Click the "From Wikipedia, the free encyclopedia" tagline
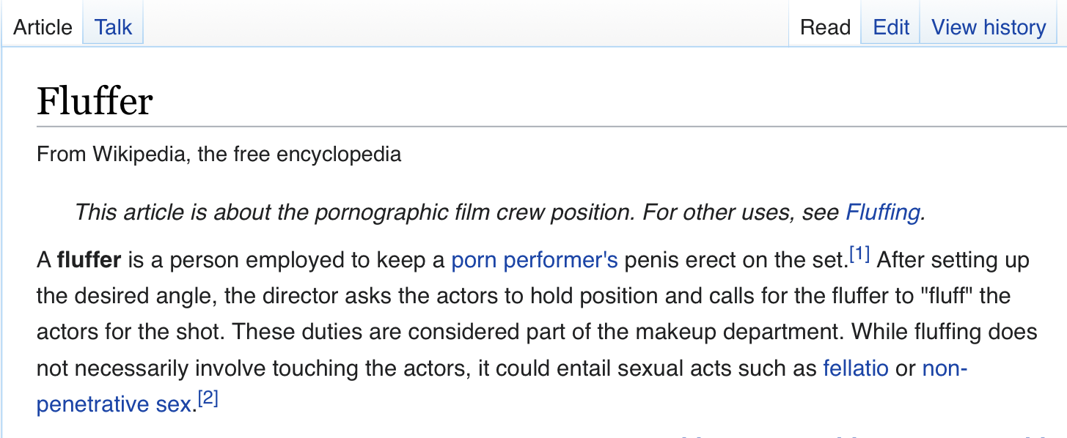This screenshot has width=1067, height=438. click(x=219, y=155)
